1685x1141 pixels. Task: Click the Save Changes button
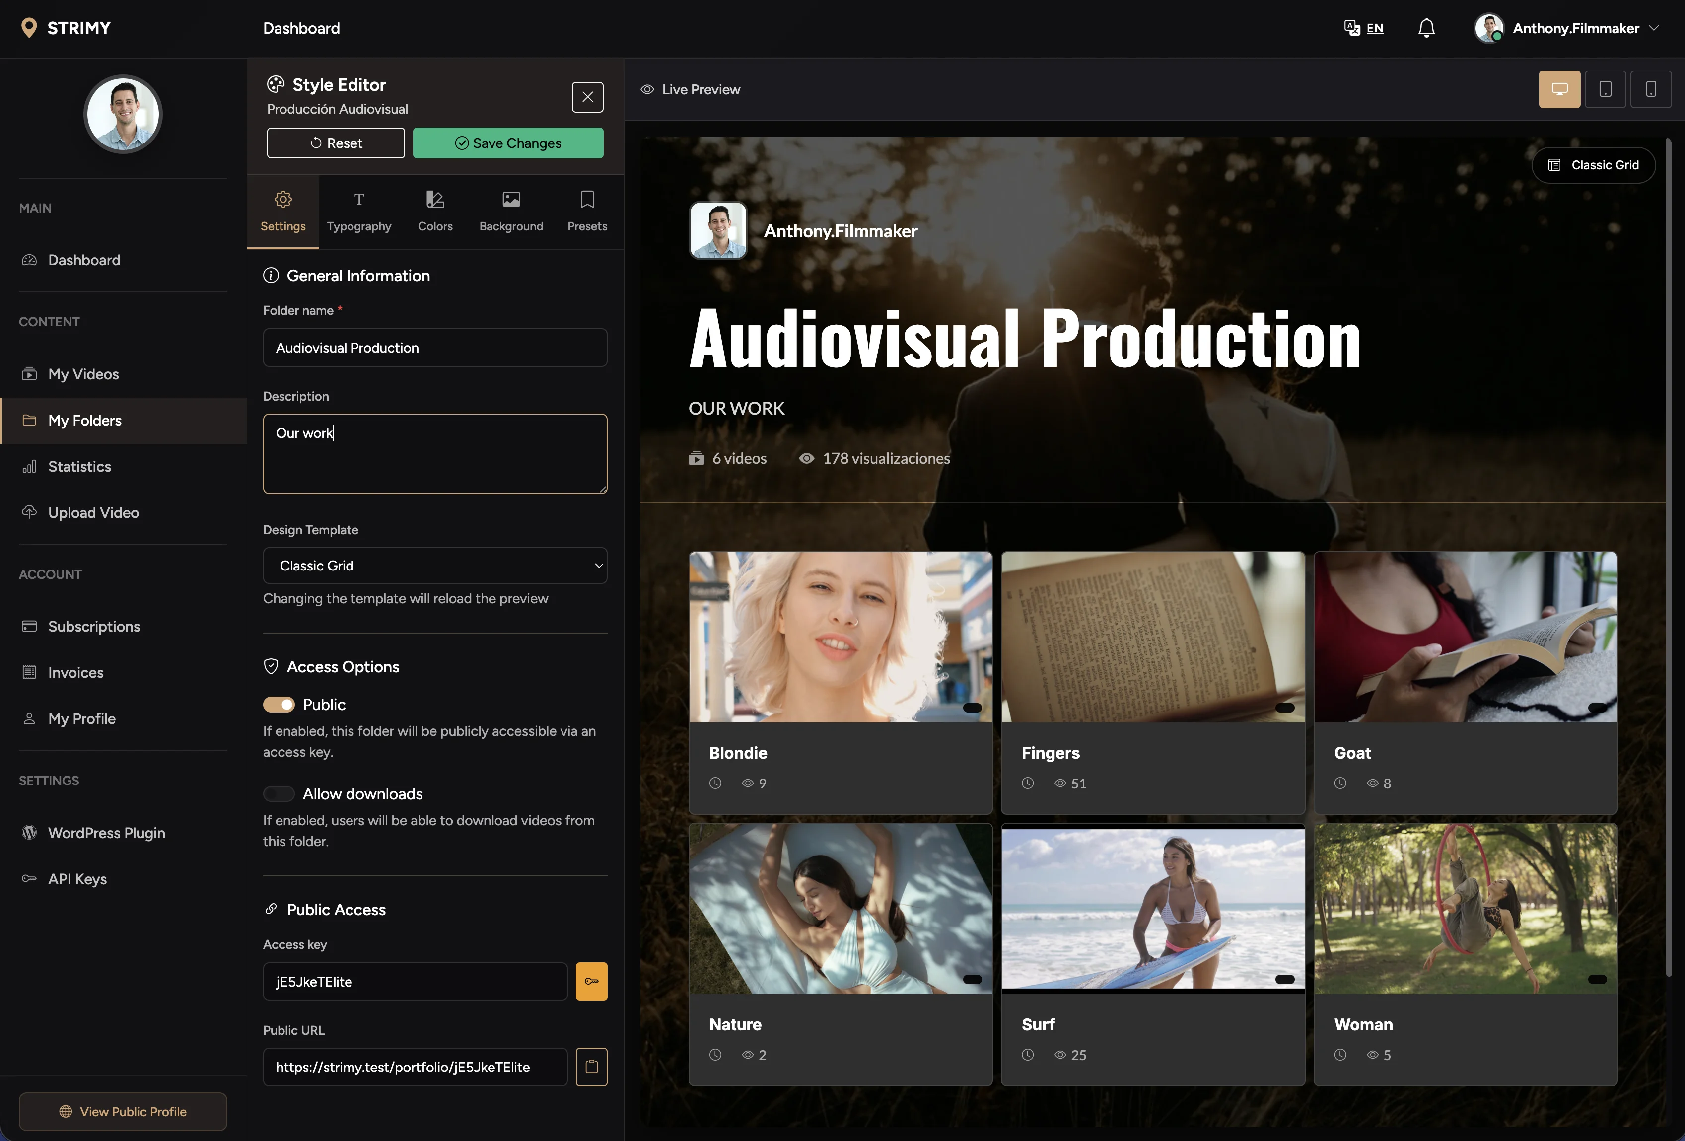pos(507,143)
